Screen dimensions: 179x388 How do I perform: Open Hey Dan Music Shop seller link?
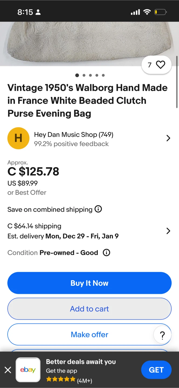[73, 135]
